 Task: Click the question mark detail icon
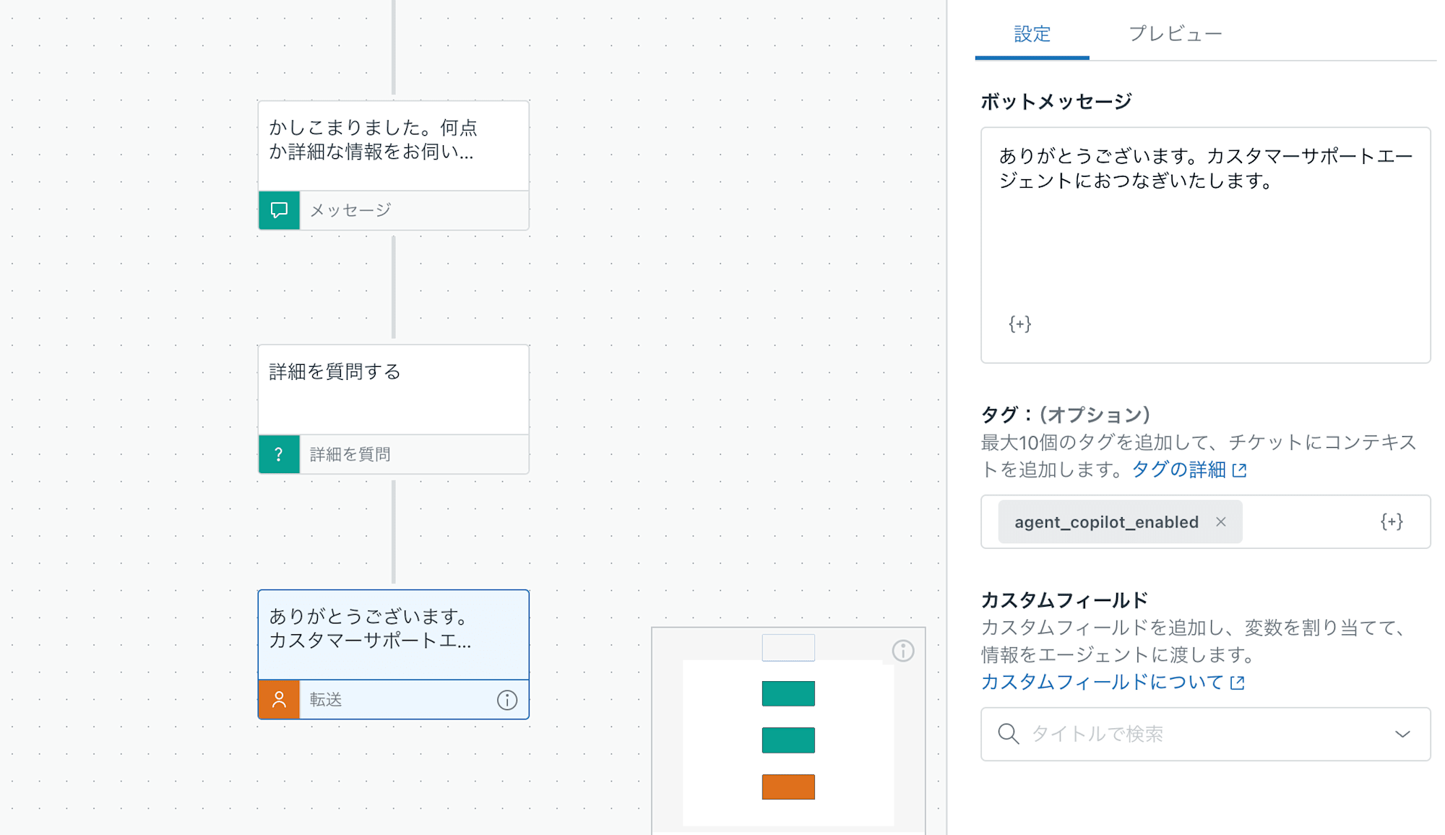280,454
